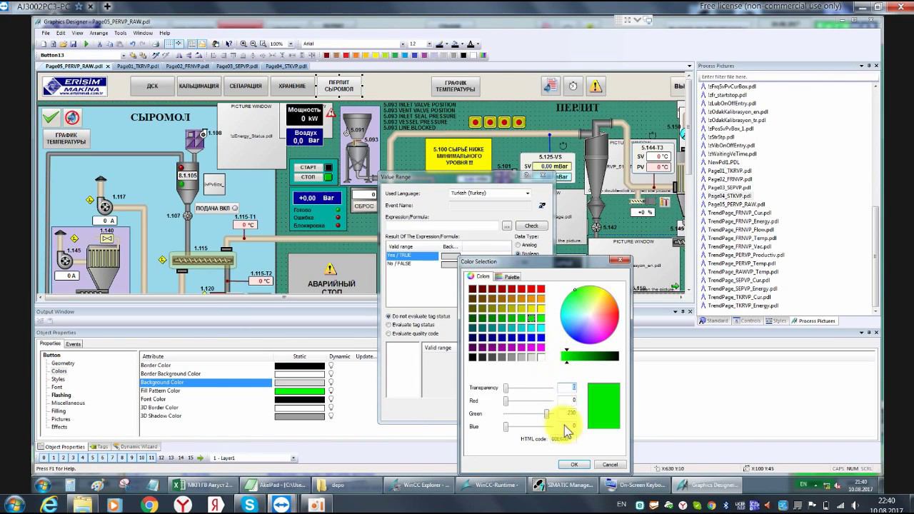Click the warning triangle button in picture header
This screenshot has height=514, width=914.
[x=596, y=86]
